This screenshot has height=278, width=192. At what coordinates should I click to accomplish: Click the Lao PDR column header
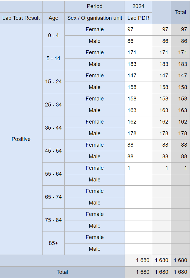pyautogui.click(x=138, y=18)
